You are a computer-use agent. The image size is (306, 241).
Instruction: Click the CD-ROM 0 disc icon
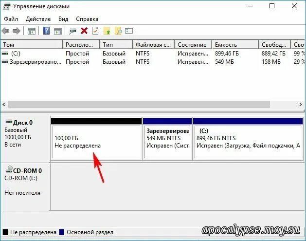[9, 169]
